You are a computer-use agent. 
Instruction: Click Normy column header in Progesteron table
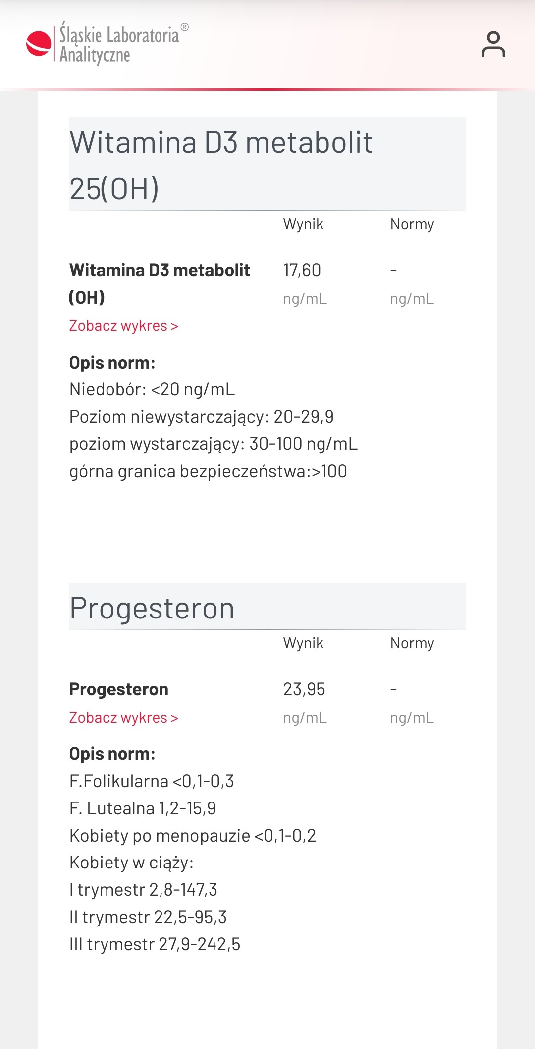coord(412,643)
